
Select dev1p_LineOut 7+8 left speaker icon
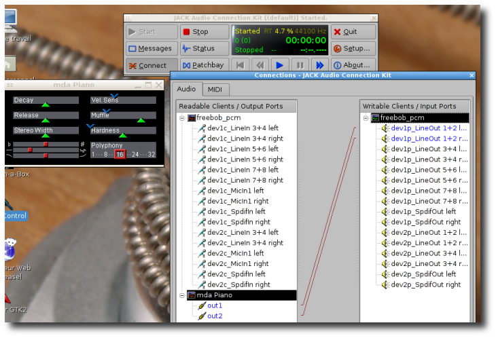(385, 191)
